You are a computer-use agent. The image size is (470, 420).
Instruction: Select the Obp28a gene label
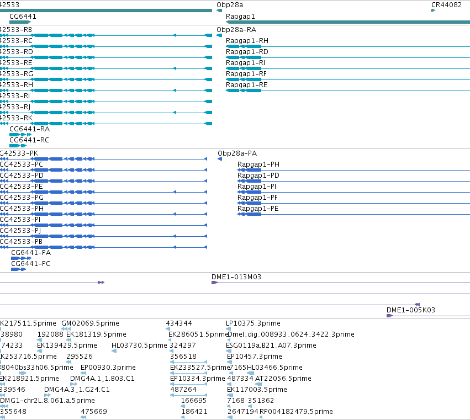(230, 5)
